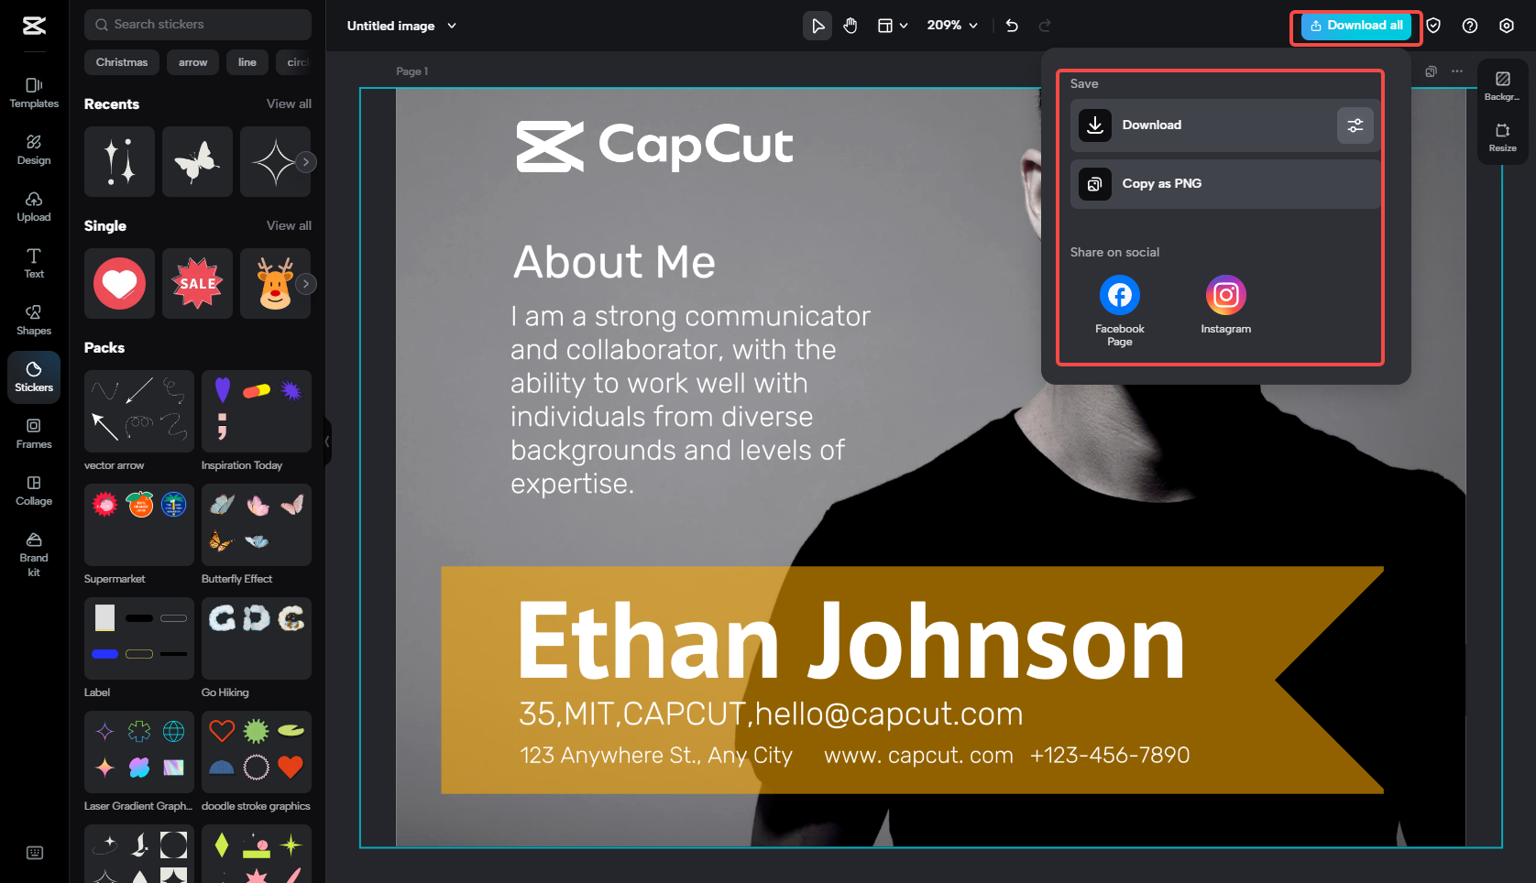The image size is (1536, 883).
Task: Share to Instagram
Action: point(1226,305)
